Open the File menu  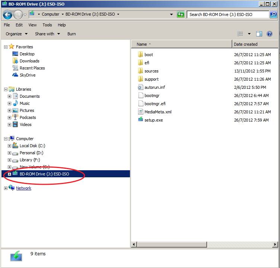(x=7, y=25)
